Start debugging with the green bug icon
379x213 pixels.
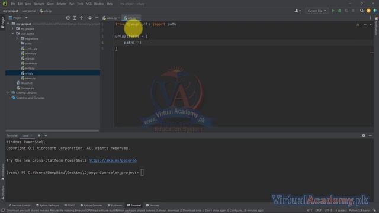(x=339, y=11)
